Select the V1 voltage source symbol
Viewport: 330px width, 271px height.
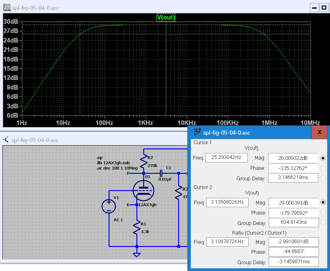[x=109, y=206]
